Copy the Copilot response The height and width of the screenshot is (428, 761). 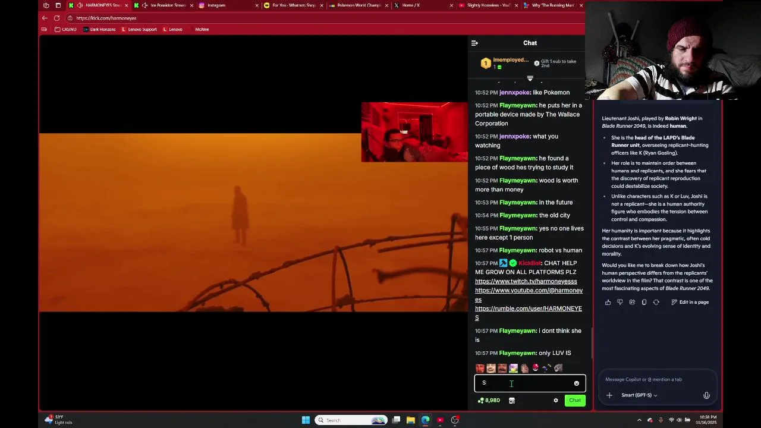(644, 303)
